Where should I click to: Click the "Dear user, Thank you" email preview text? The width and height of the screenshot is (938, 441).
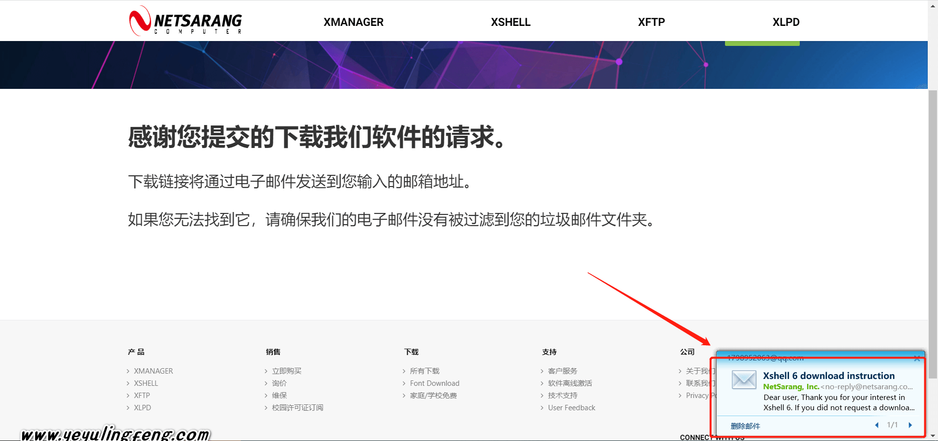tap(839, 402)
